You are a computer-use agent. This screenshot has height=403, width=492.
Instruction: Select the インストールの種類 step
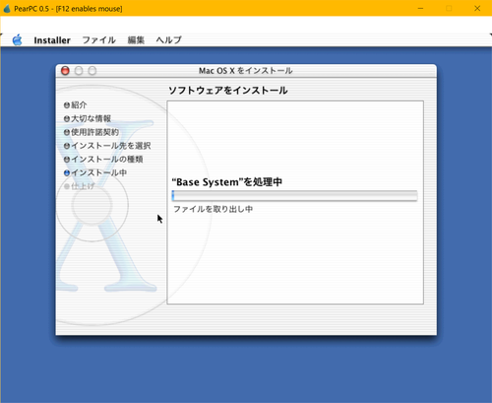pyautogui.click(x=103, y=160)
